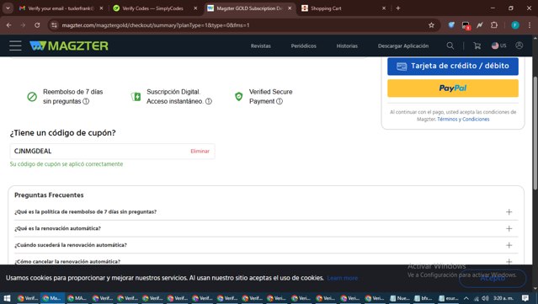This screenshot has height=304, width=538.
Task: Open the tab search dropdown arrow
Action: point(8,8)
